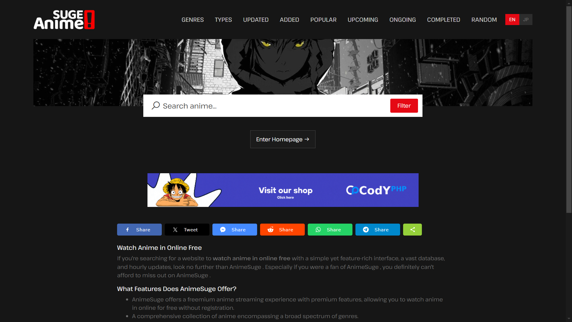Switch language to EN
572x322 pixels.
pyautogui.click(x=512, y=20)
